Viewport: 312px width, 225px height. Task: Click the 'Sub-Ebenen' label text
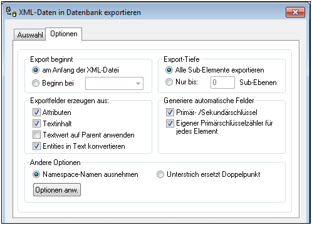tap(258, 82)
